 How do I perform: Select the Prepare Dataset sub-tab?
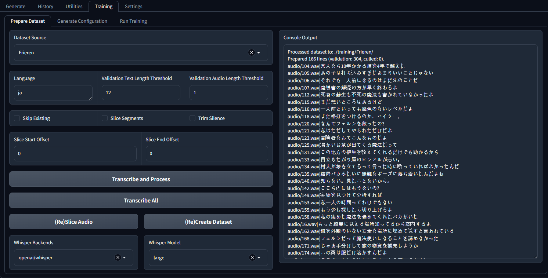point(28,21)
